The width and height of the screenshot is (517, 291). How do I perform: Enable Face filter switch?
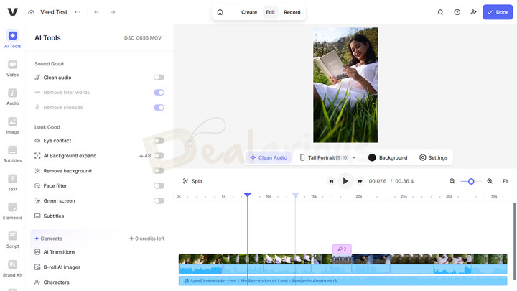[159, 186]
